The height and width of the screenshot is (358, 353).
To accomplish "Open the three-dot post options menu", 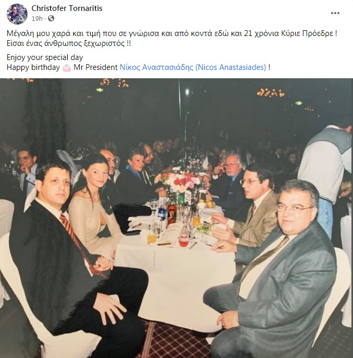I will point(335,13).
